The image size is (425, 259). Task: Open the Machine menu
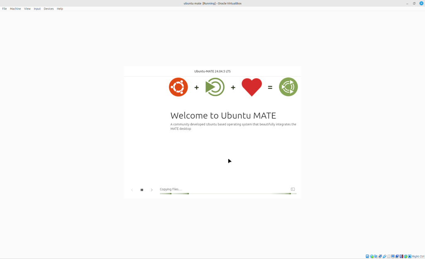(15, 9)
